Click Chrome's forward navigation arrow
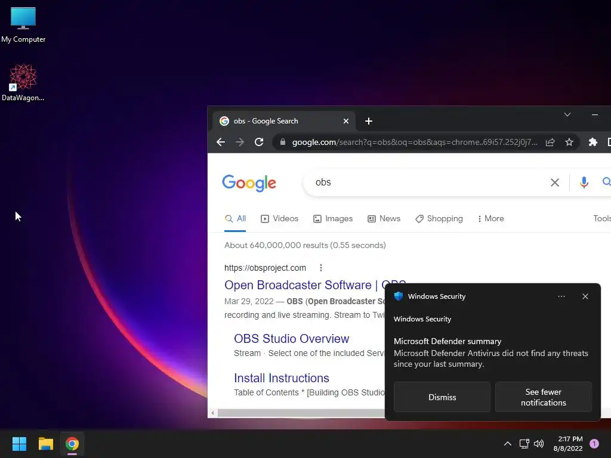 [240, 142]
